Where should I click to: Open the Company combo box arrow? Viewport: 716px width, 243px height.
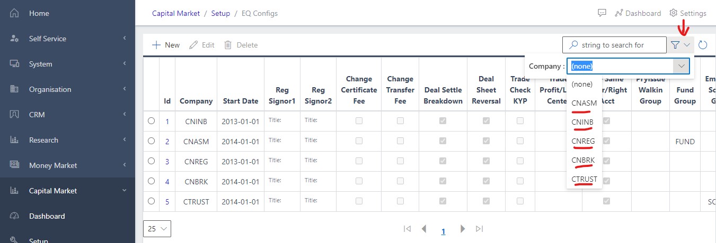click(681, 66)
